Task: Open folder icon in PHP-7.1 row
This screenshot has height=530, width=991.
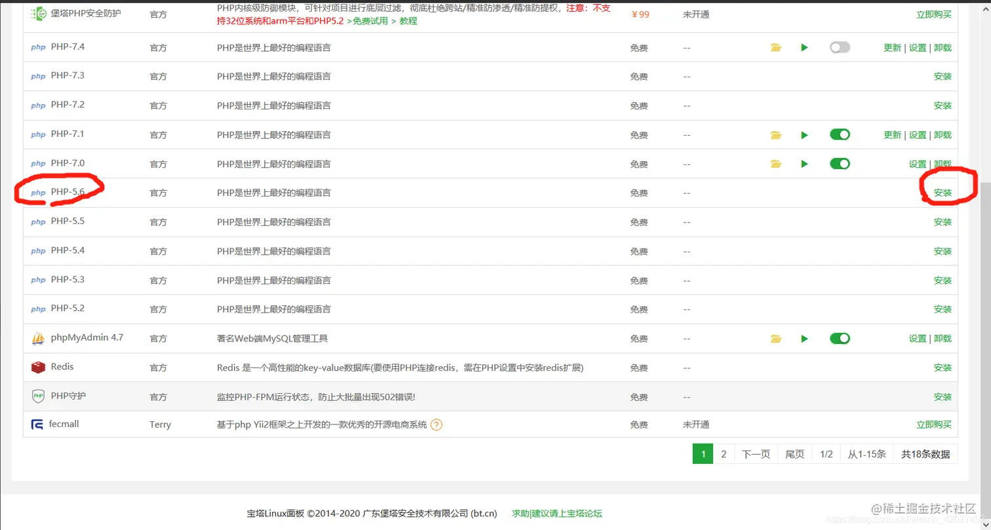Action: 776,135
